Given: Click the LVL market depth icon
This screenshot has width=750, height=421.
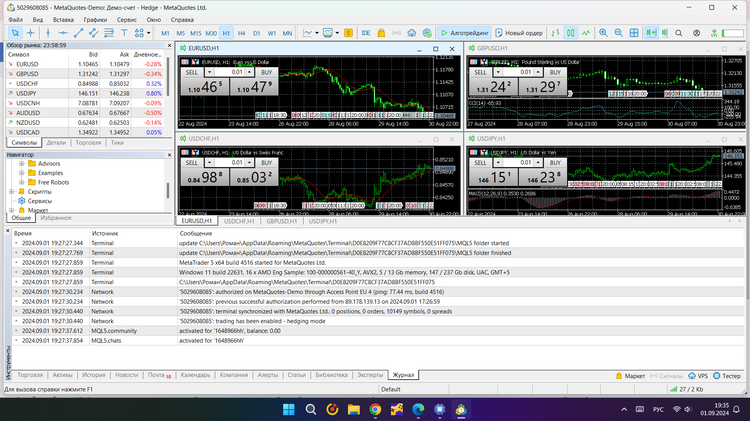Looking at the screenshot, I should tap(714, 33).
